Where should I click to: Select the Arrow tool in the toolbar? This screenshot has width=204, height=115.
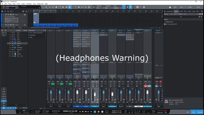[x=46, y=7]
